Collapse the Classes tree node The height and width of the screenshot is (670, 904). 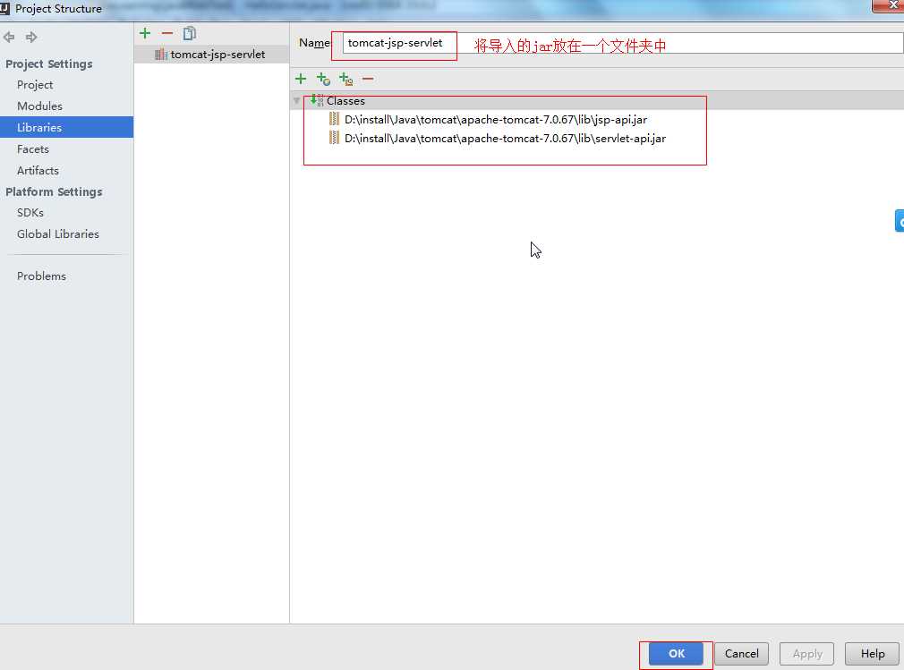click(297, 101)
